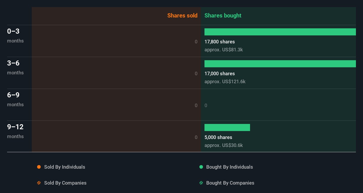Click the 9–12 months row label
Image resolution: width=363 pixels, height=193 pixels.
[15, 131]
